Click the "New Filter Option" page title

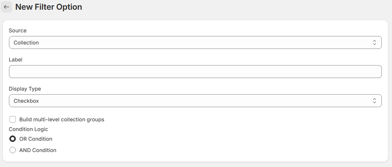coord(49,7)
